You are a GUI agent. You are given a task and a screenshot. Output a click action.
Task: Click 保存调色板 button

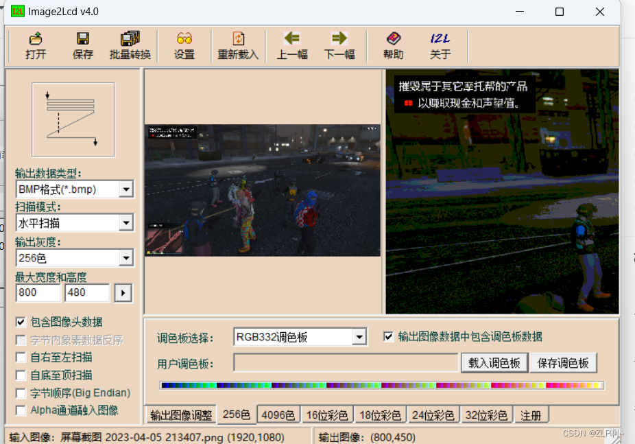[x=563, y=363]
